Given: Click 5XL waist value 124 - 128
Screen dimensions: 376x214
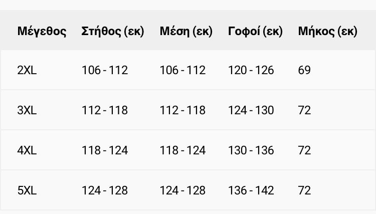Looking at the screenshot, I should 182,190.
